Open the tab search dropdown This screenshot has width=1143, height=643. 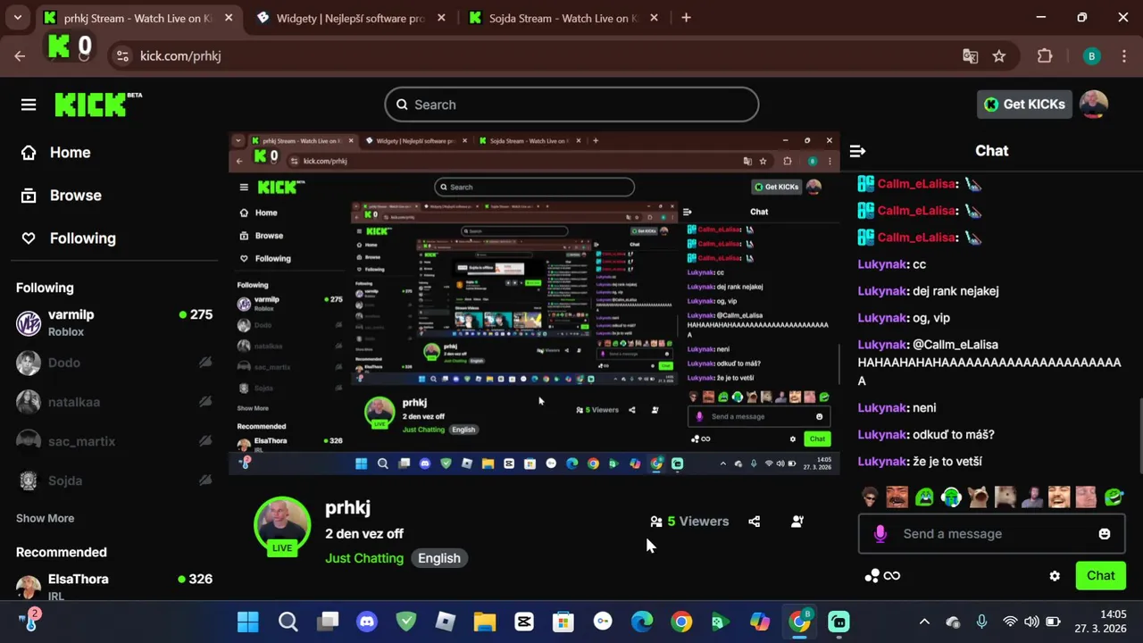coord(17,18)
